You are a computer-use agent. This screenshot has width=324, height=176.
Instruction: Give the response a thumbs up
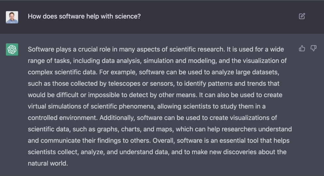[302, 49]
